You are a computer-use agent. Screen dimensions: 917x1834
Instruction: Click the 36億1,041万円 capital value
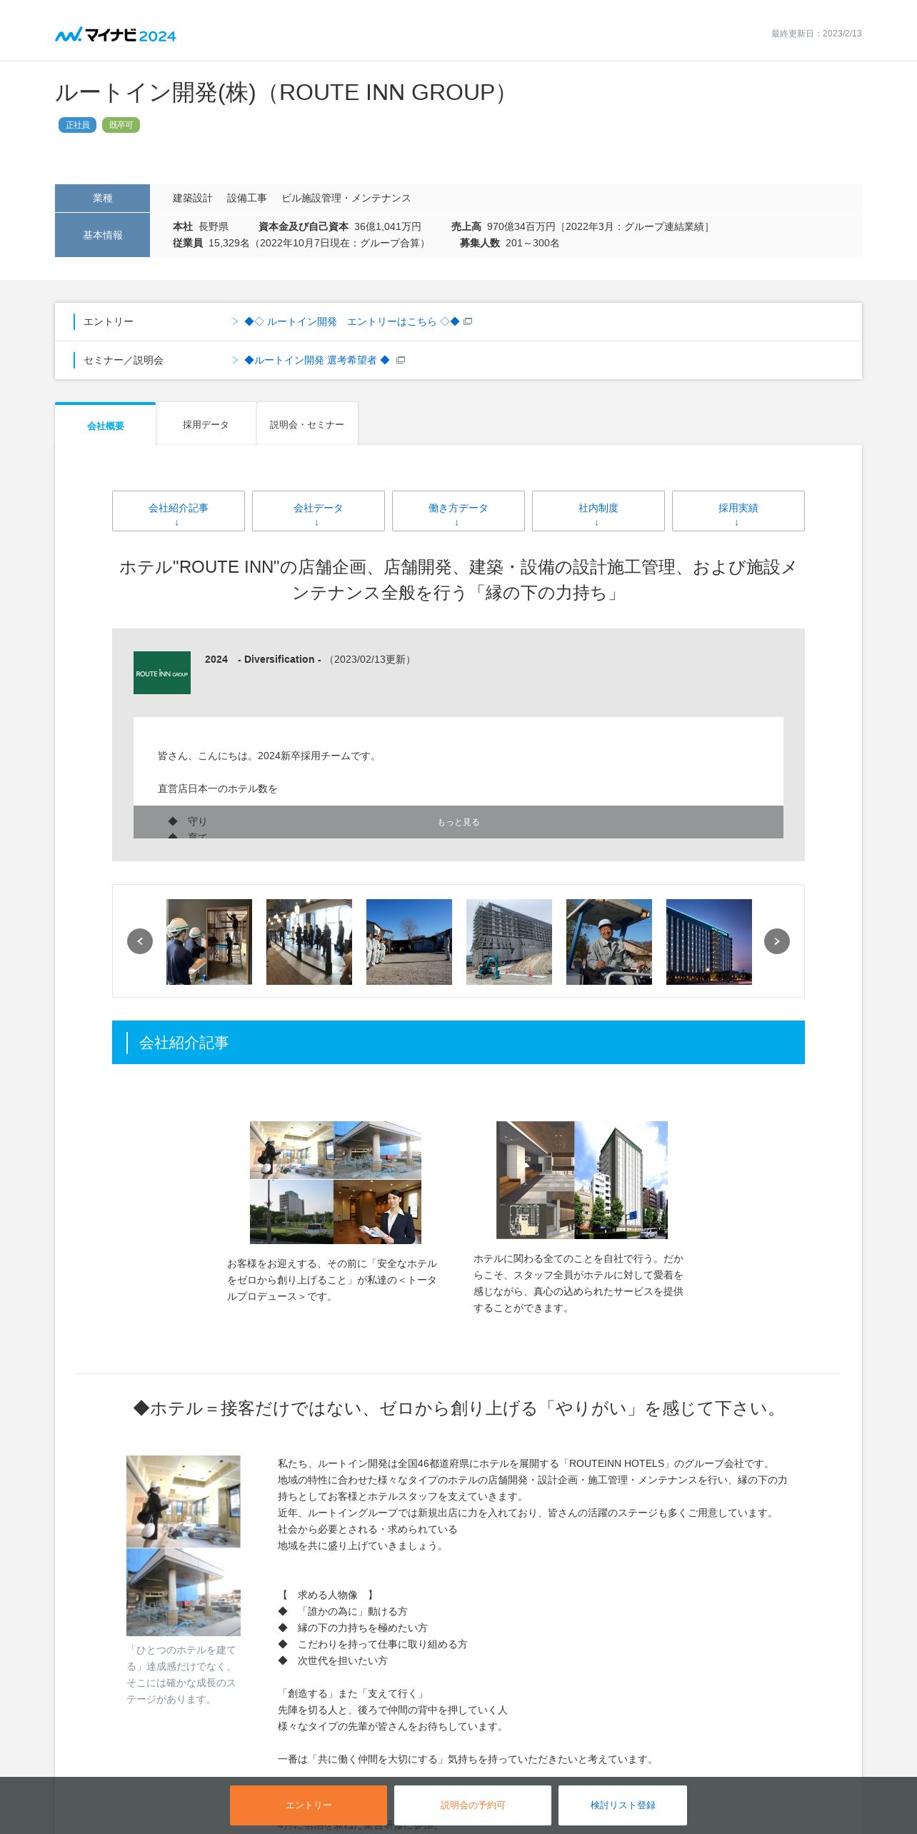click(x=388, y=226)
